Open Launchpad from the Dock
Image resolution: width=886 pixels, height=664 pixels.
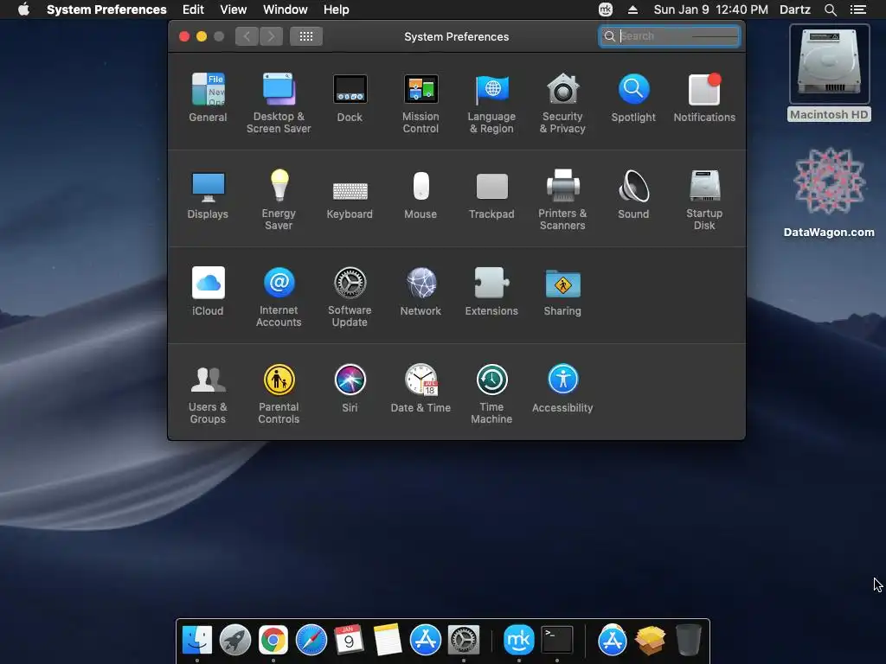[235, 640]
